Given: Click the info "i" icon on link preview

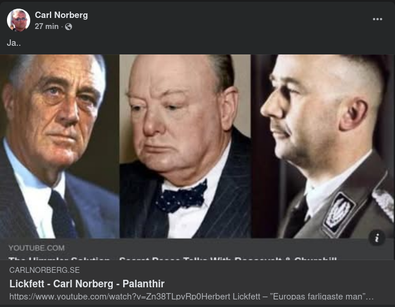Looking at the screenshot, I should tap(377, 237).
